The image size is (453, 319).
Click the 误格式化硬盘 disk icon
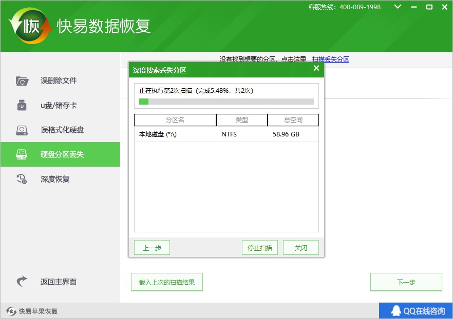pyautogui.click(x=22, y=130)
